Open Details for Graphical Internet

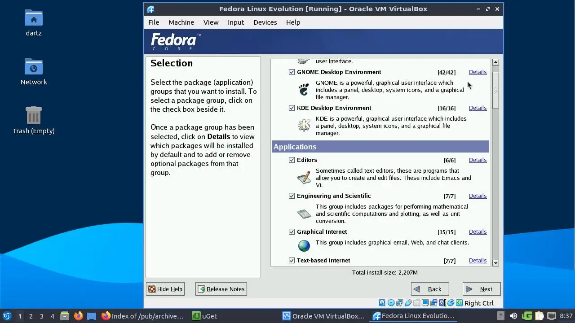(x=478, y=231)
